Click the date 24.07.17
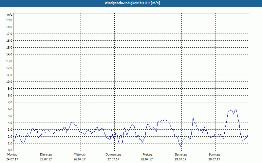The height and width of the screenshot is (163, 262). (x=12, y=159)
